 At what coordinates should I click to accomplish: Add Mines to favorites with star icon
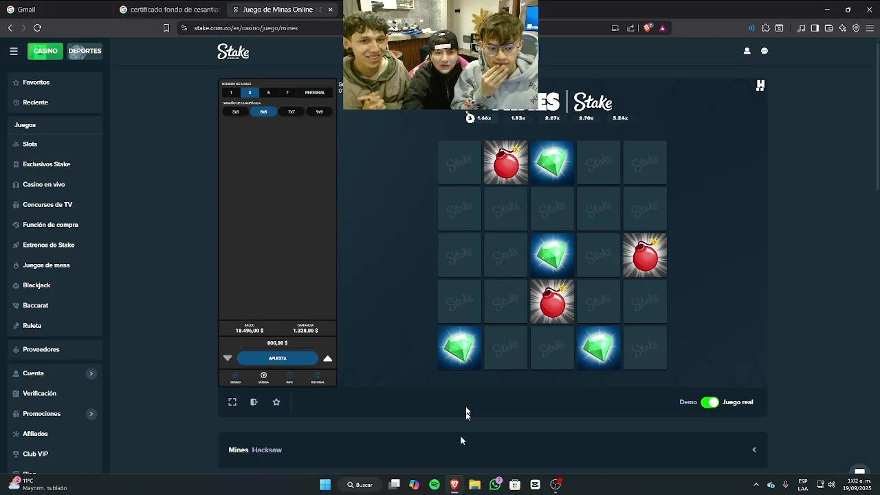[x=276, y=402]
